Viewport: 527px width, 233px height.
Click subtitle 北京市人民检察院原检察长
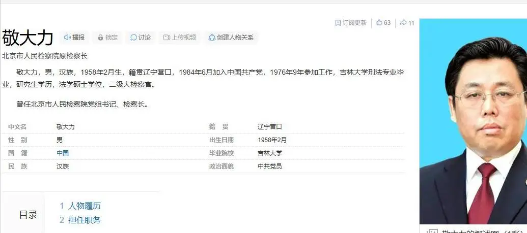45,56
